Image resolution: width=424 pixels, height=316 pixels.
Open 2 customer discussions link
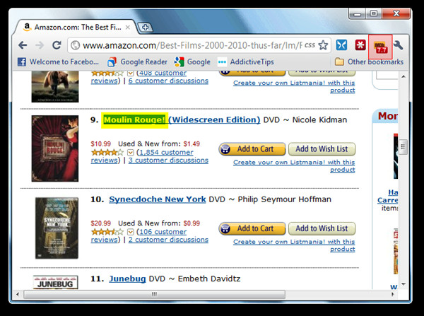(x=168, y=240)
